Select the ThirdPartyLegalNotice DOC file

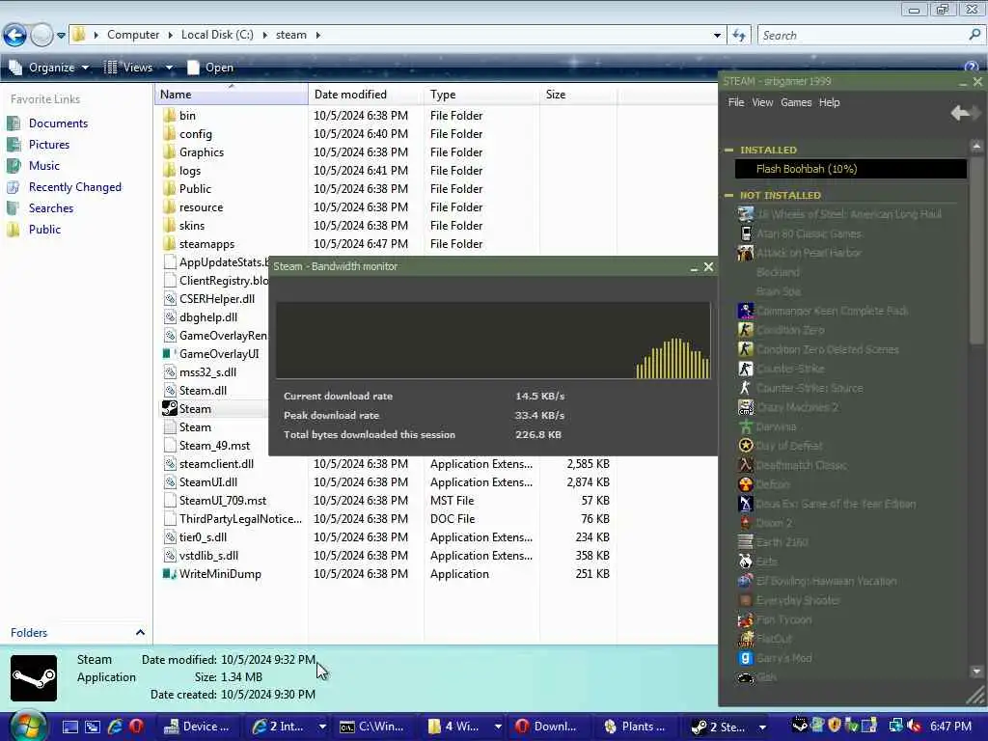coord(384,518)
